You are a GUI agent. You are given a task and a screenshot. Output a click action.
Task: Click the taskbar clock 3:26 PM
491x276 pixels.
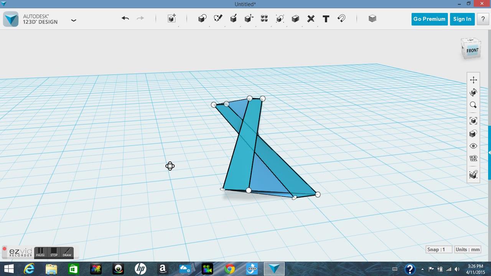click(475, 266)
